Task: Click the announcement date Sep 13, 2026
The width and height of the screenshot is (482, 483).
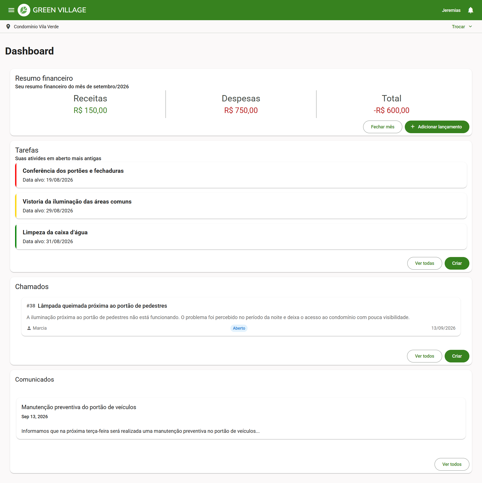Action: pyautogui.click(x=35, y=417)
